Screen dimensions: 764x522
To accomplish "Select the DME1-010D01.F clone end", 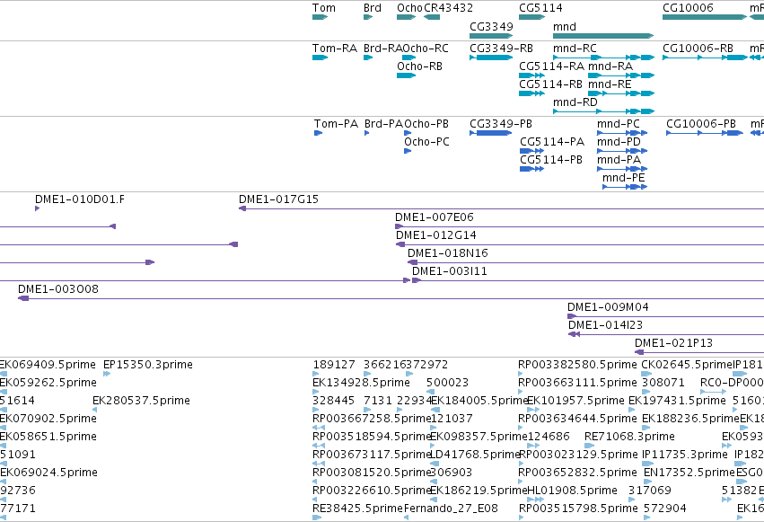I will (x=37, y=208).
